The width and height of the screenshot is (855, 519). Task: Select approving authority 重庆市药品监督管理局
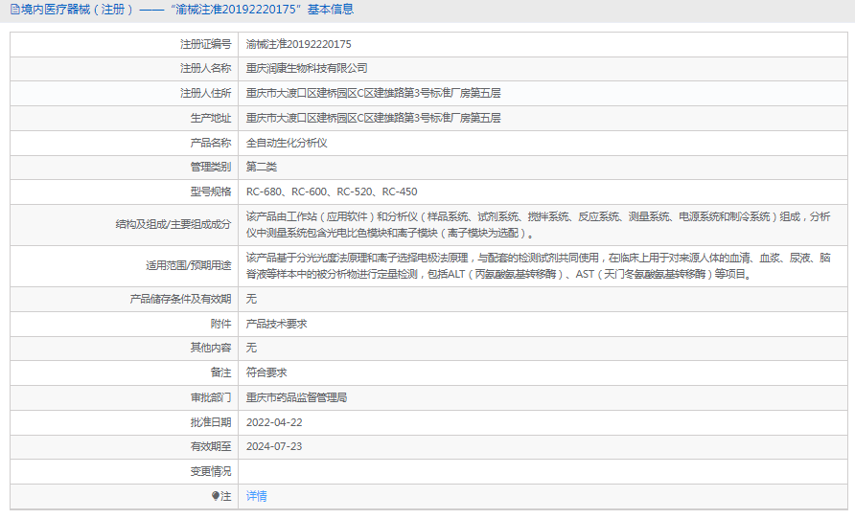[x=296, y=397]
